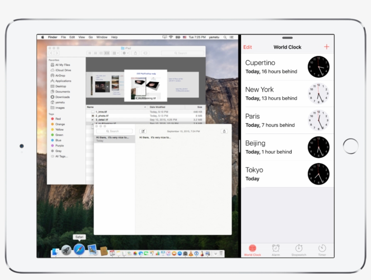Select the 4_multitasking.tif Cover Flow thumbnail
Viewport: 371px width, 280px height.
coord(146,85)
